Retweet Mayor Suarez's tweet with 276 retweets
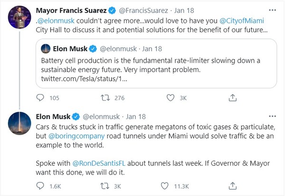The height and width of the screenshot is (196, 285). tap(106, 98)
